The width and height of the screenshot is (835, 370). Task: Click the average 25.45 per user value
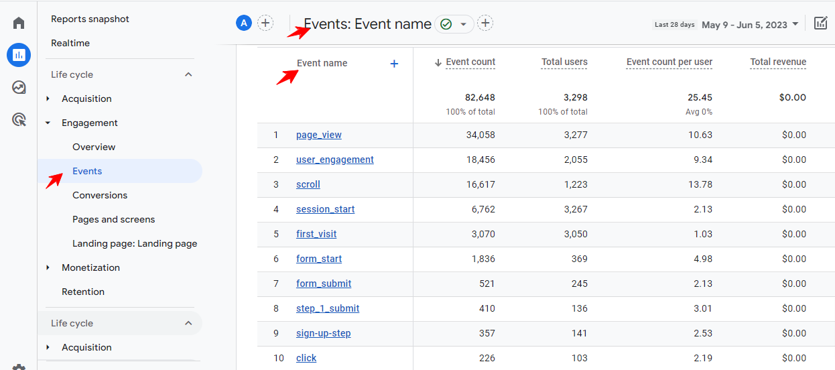pyautogui.click(x=700, y=97)
